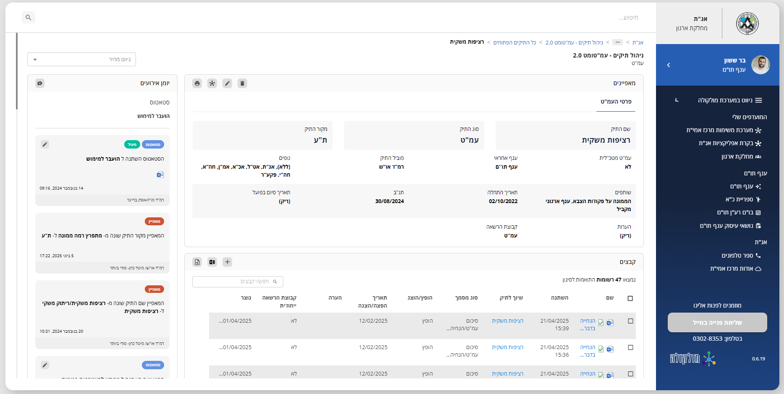
Task: Open מערכת משימות מרכז אמי"ת in sidebar
Action: click(x=724, y=130)
